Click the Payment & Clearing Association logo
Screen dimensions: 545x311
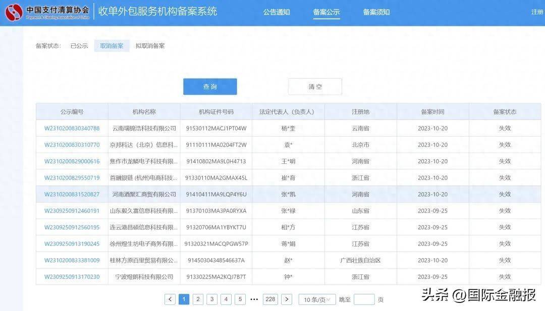pos(14,12)
